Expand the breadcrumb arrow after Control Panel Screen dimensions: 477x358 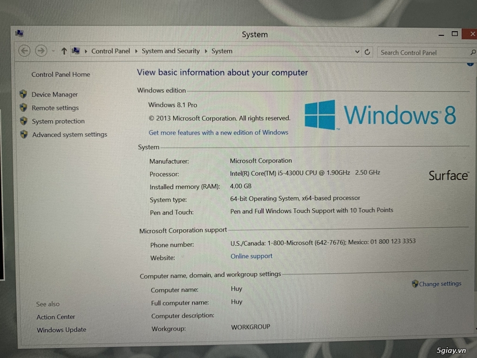137,51
